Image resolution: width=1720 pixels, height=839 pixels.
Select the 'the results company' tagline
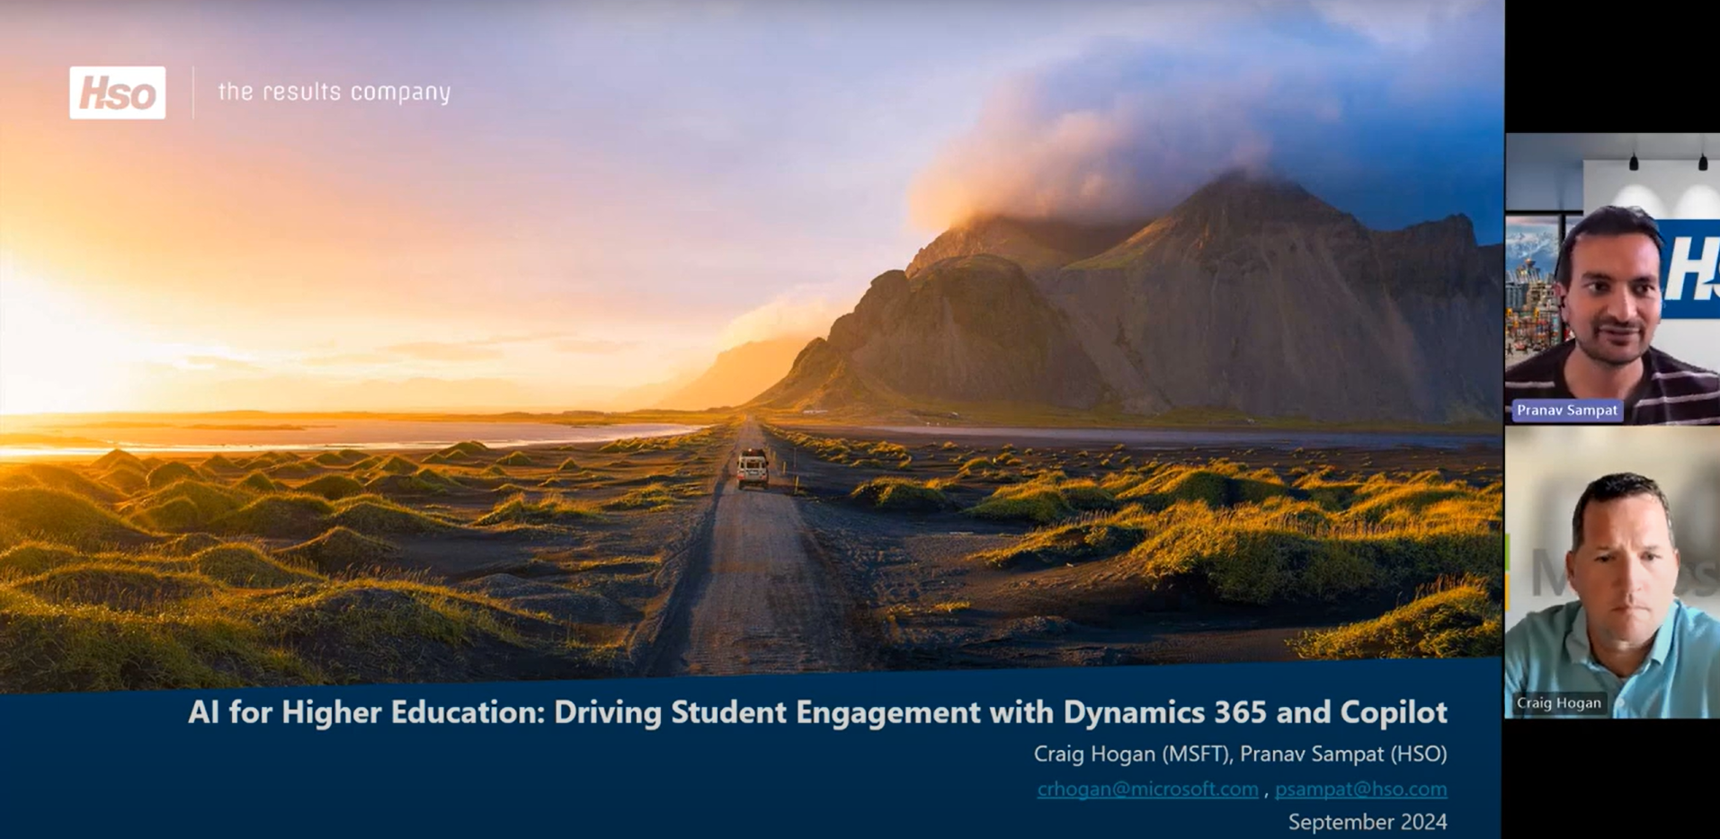point(334,92)
